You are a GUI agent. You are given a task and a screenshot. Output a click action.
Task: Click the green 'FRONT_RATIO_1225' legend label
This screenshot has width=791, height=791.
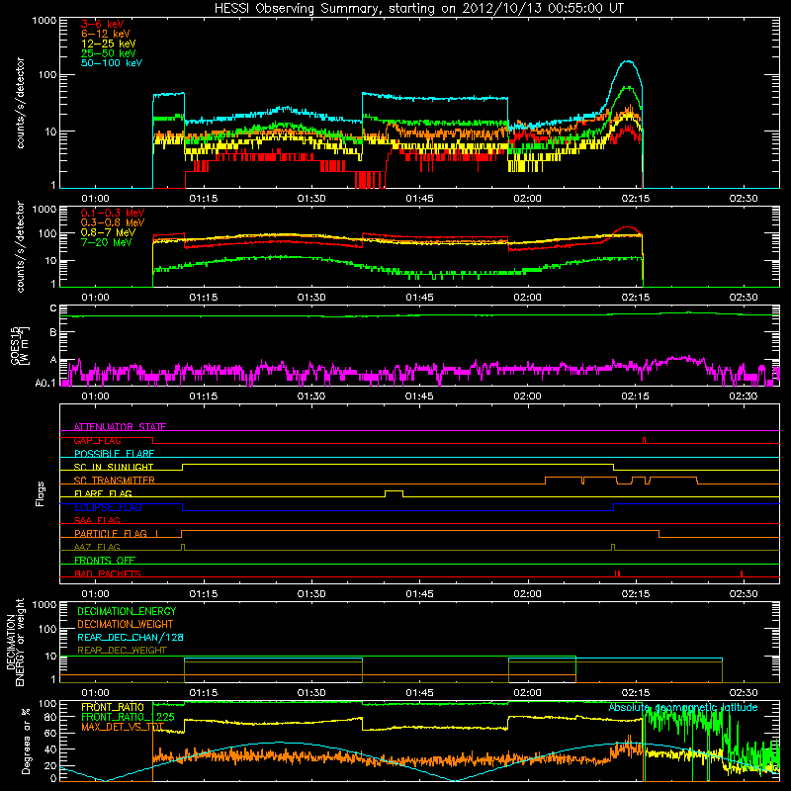[x=128, y=717]
